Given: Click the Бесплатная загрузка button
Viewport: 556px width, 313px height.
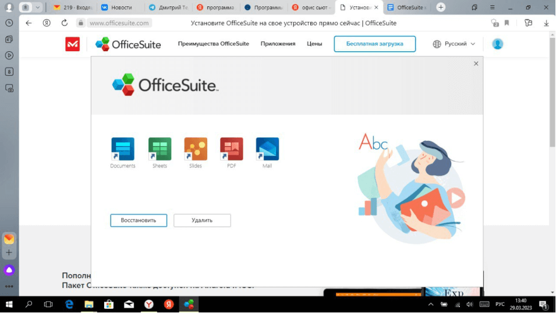Looking at the screenshot, I should pos(375,44).
